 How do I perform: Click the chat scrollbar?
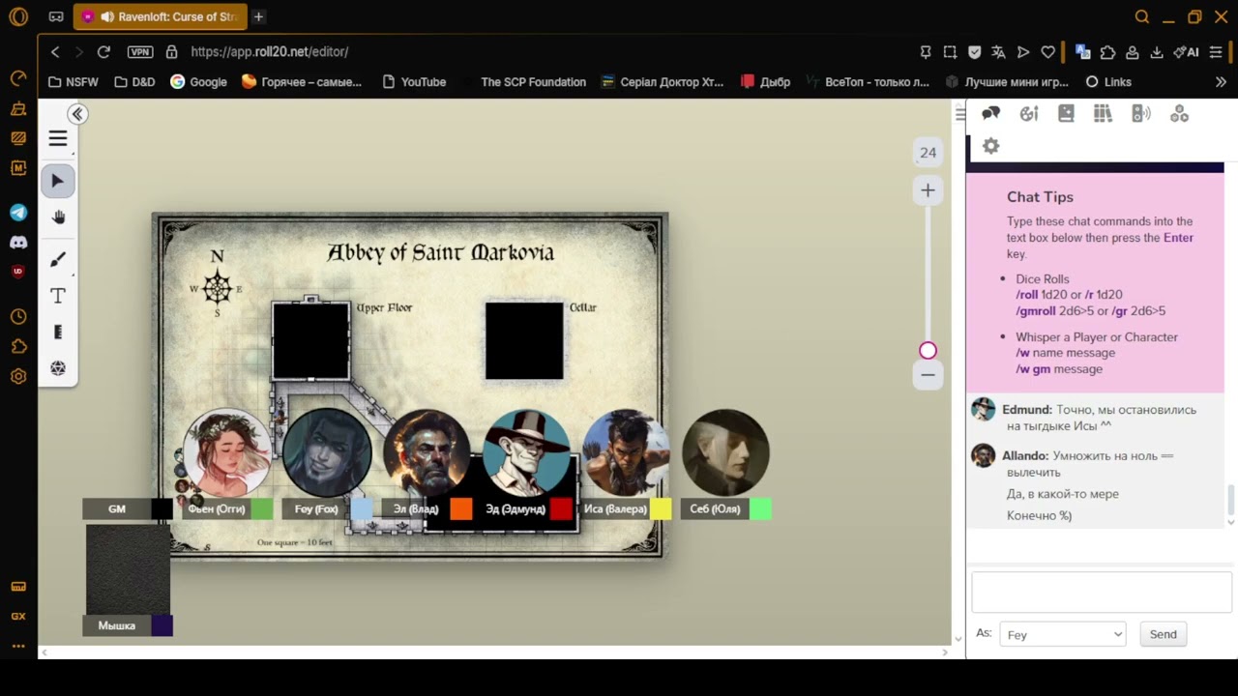point(1231,501)
